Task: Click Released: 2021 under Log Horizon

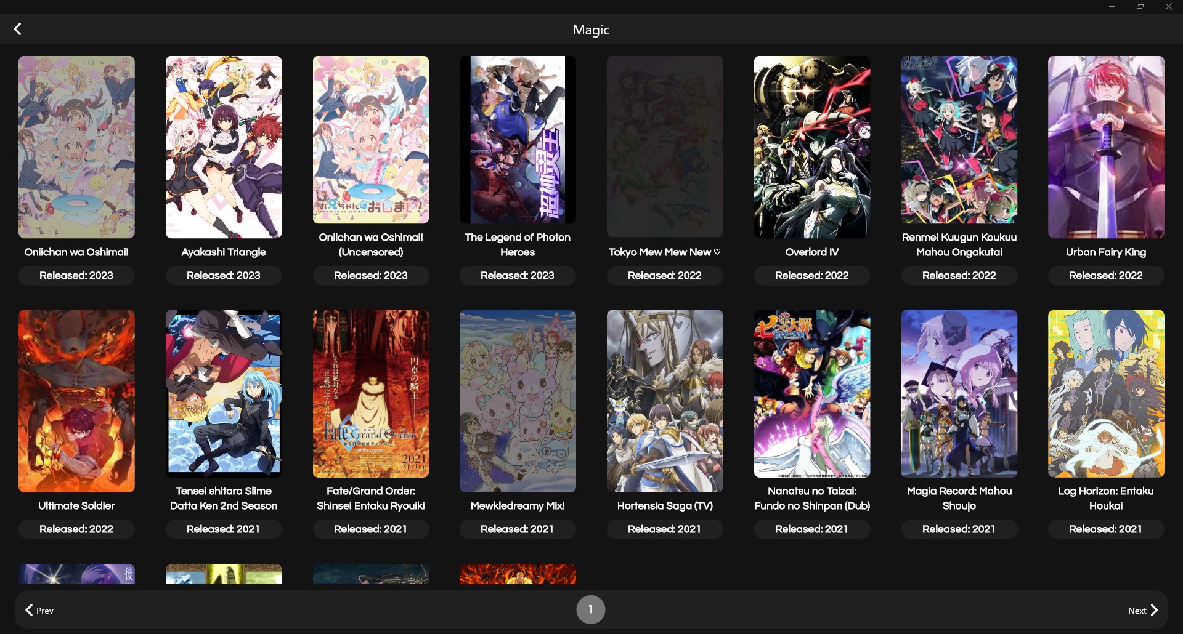Action: tap(1106, 529)
